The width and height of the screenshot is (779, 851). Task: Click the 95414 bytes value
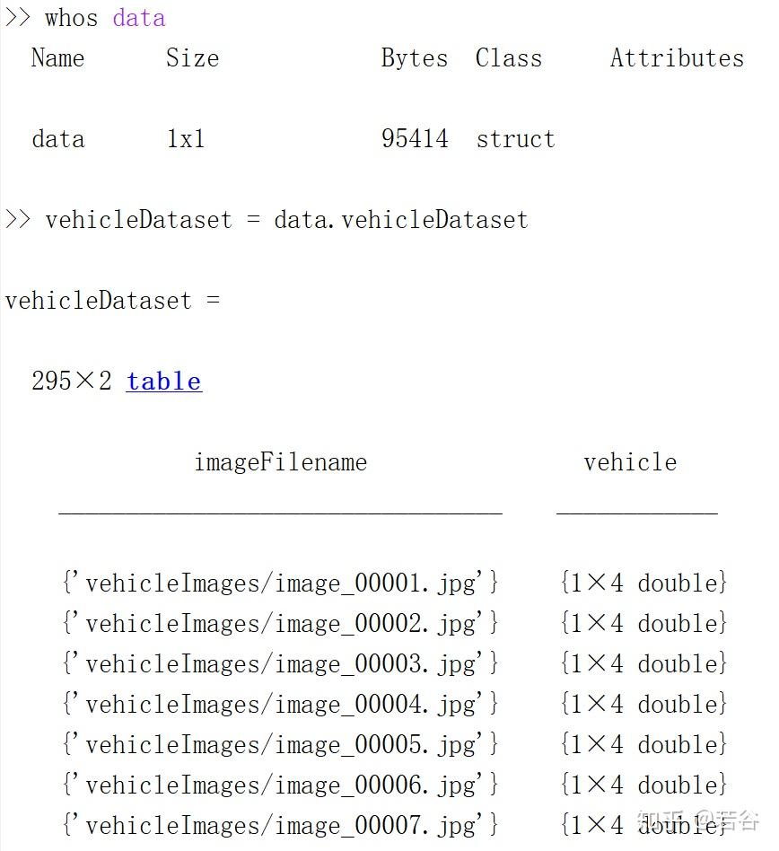click(x=415, y=138)
